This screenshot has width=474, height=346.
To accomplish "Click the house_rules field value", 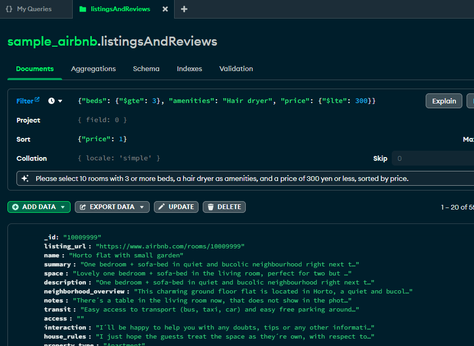I will click(235, 336).
